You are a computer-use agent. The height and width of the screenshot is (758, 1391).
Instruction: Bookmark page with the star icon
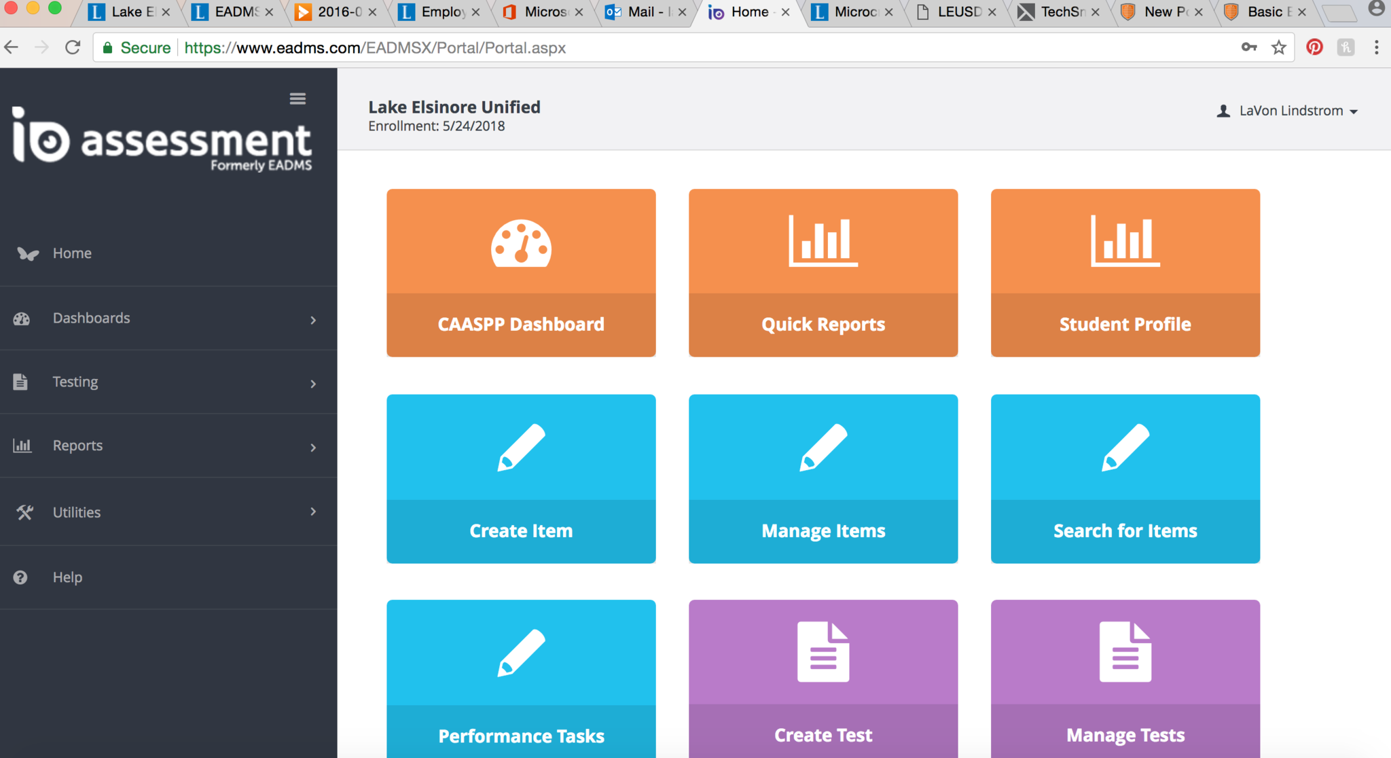point(1279,48)
